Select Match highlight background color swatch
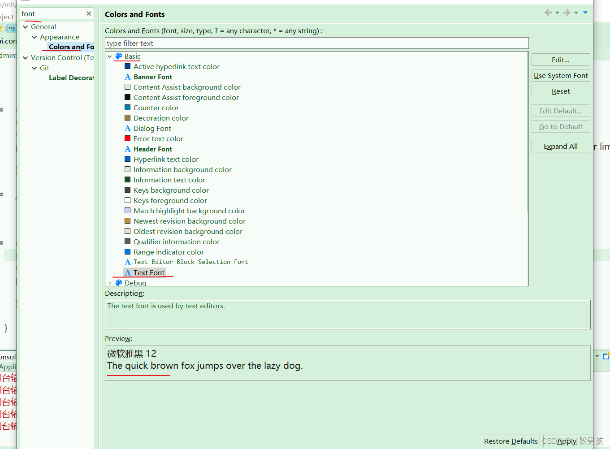Viewport: 610px width, 449px height. 128,211
